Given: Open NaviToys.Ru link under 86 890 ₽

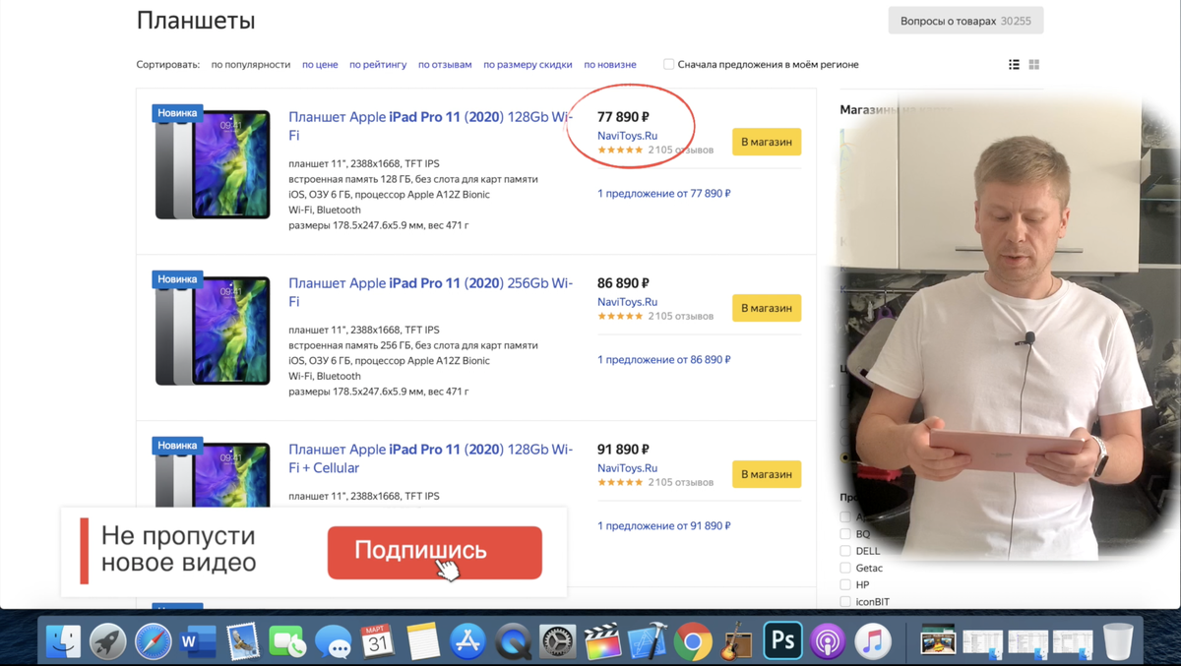Looking at the screenshot, I should coord(627,302).
